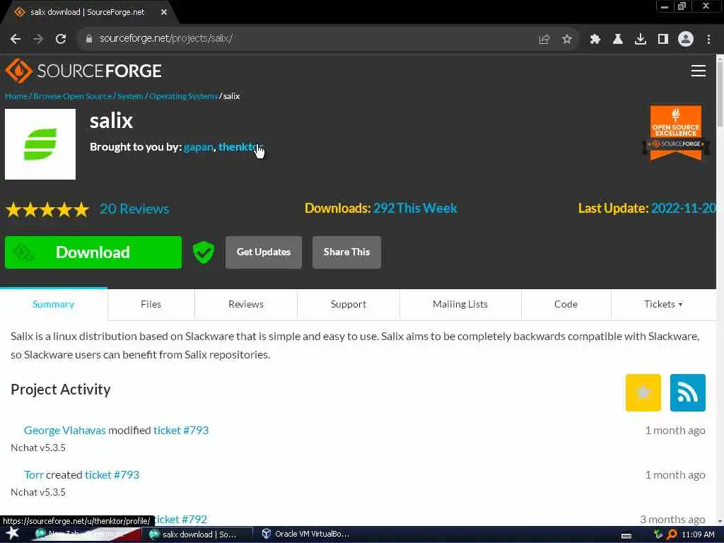Open the browser extensions puzzle icon

coord(595,40)
